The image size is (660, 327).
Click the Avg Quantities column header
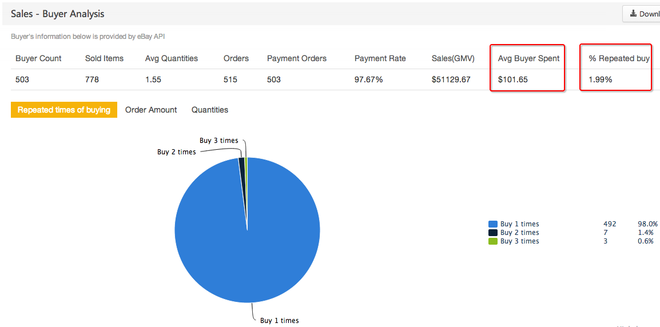click(x=172, y=58)
